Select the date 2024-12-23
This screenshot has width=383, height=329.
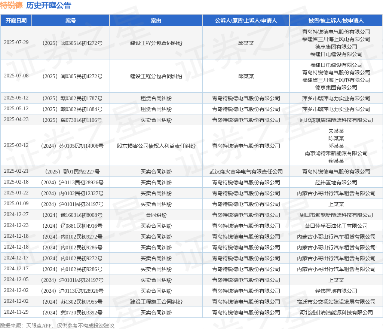pos(16,225)
